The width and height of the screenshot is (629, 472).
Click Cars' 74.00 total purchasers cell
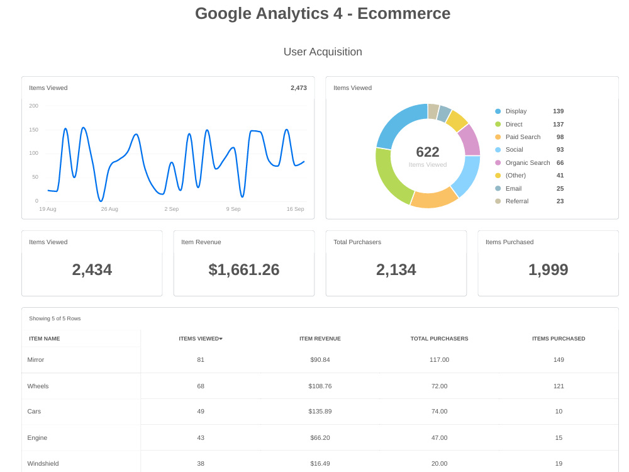click(439, 412)
